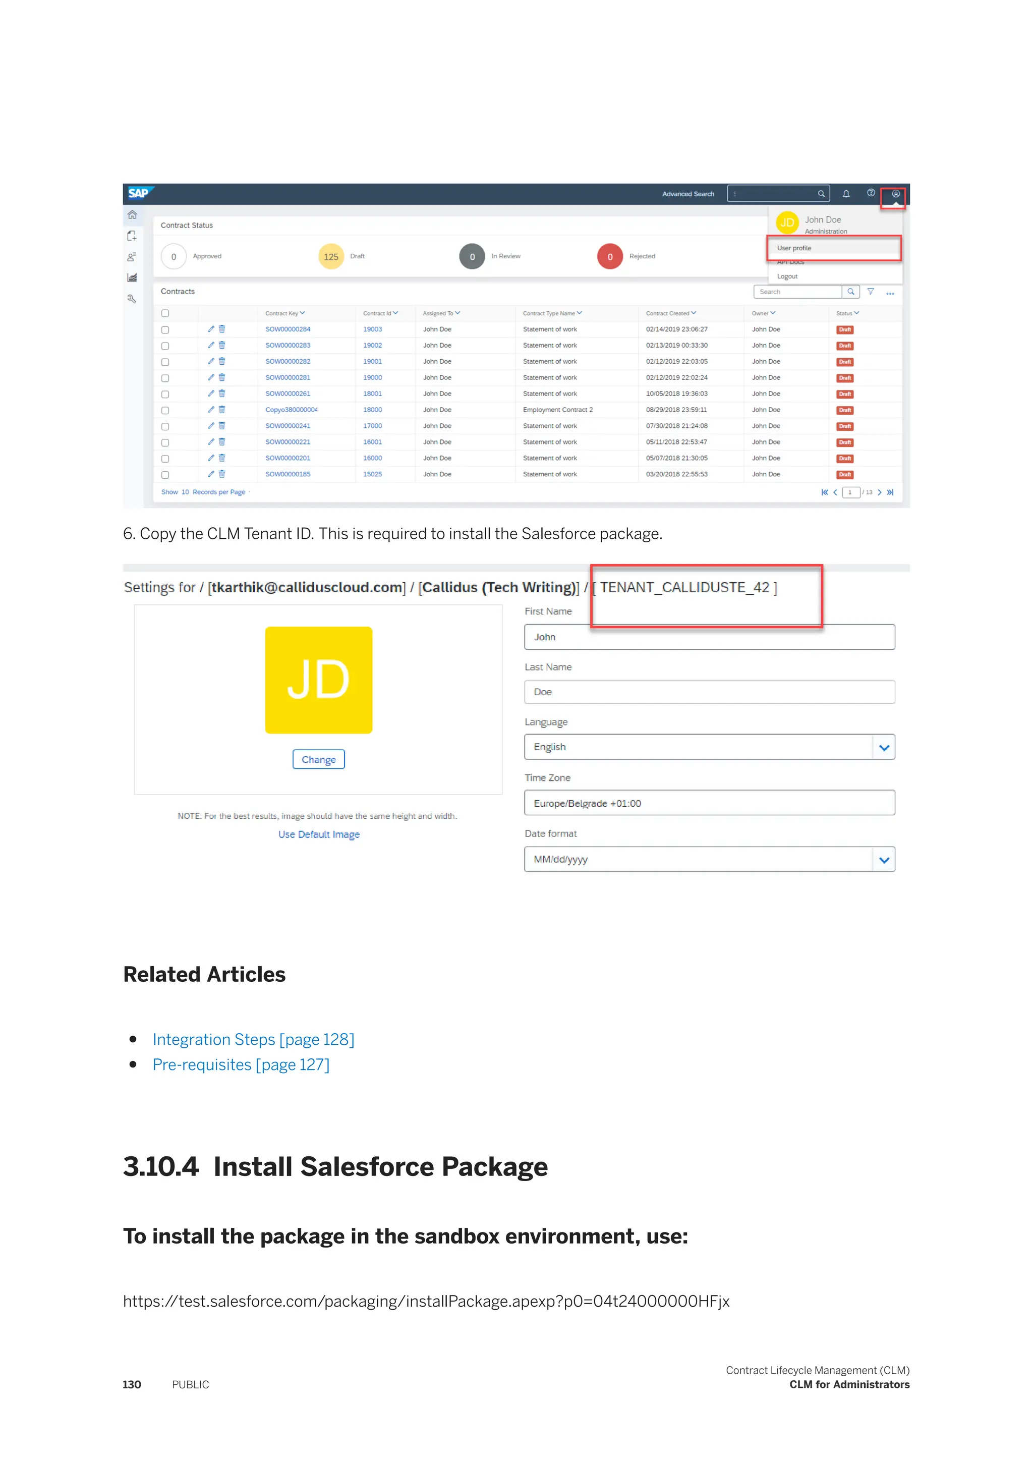This screenshot has width=1033, height=1461.
Task: Open contract key SOW00000221 link
Action: (x=288, y=441)
